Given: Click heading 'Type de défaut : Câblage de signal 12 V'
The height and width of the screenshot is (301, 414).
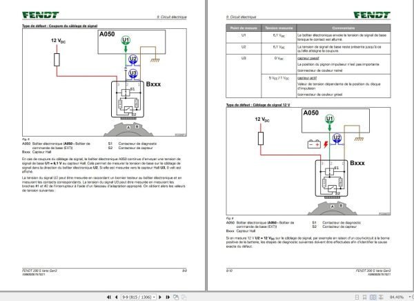Looking at the screenshot, I should (x=258, y=105).
